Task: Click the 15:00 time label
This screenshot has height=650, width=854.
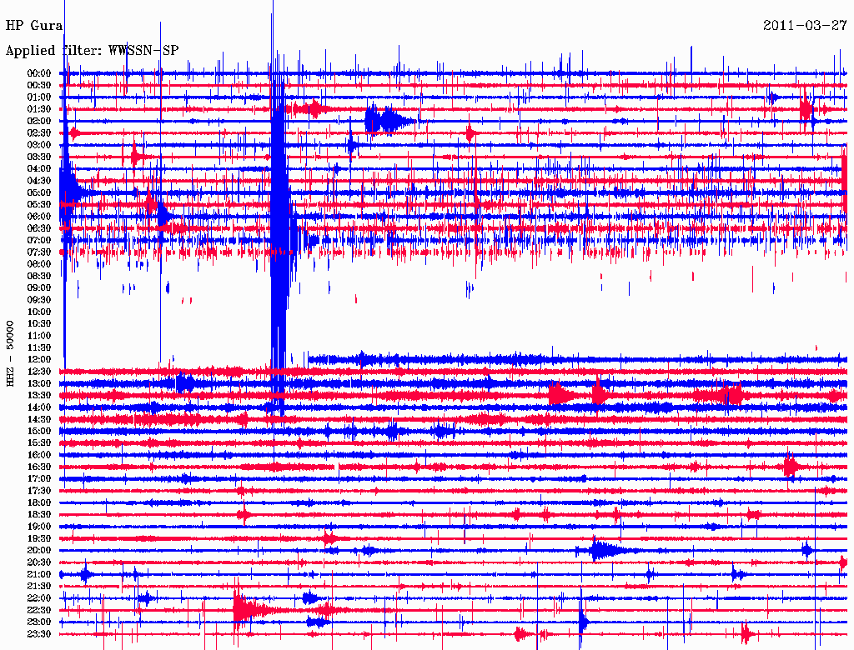Action: (x=39, y=431)
